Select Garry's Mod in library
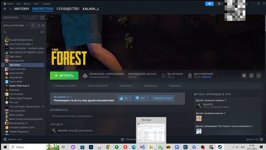 click(16, 82)
